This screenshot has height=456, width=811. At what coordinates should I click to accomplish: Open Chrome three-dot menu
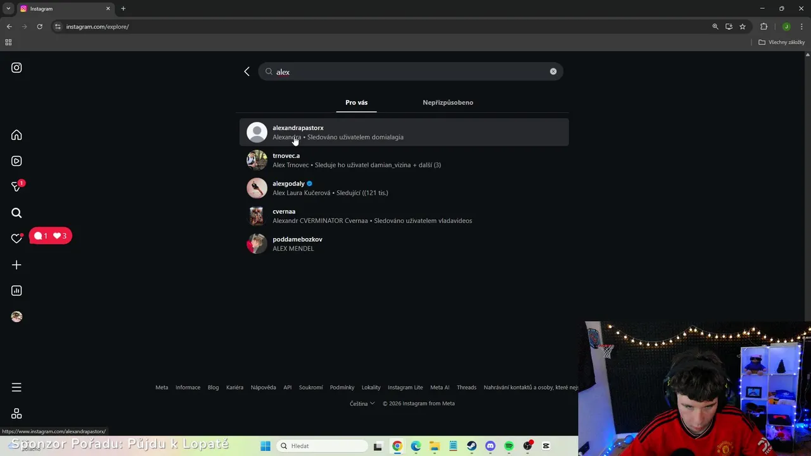(x=801, y=27)
